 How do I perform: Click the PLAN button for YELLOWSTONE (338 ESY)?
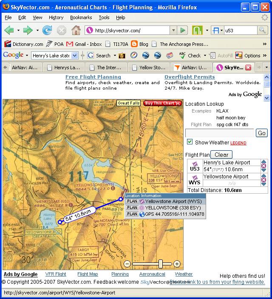tap(132, 207)
